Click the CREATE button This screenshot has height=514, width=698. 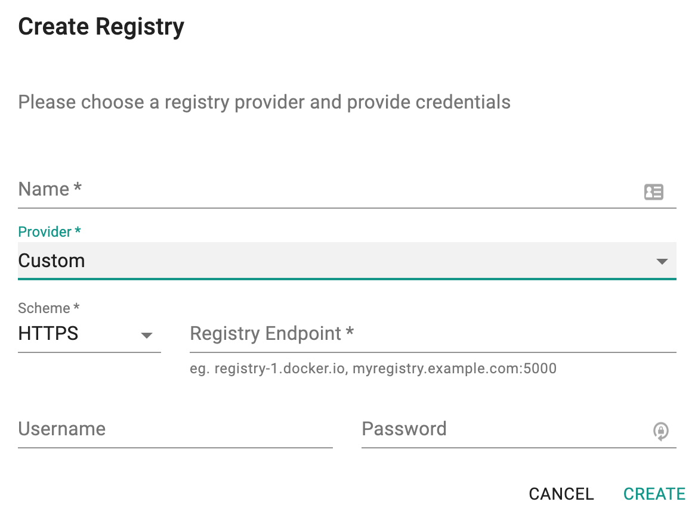654,494
